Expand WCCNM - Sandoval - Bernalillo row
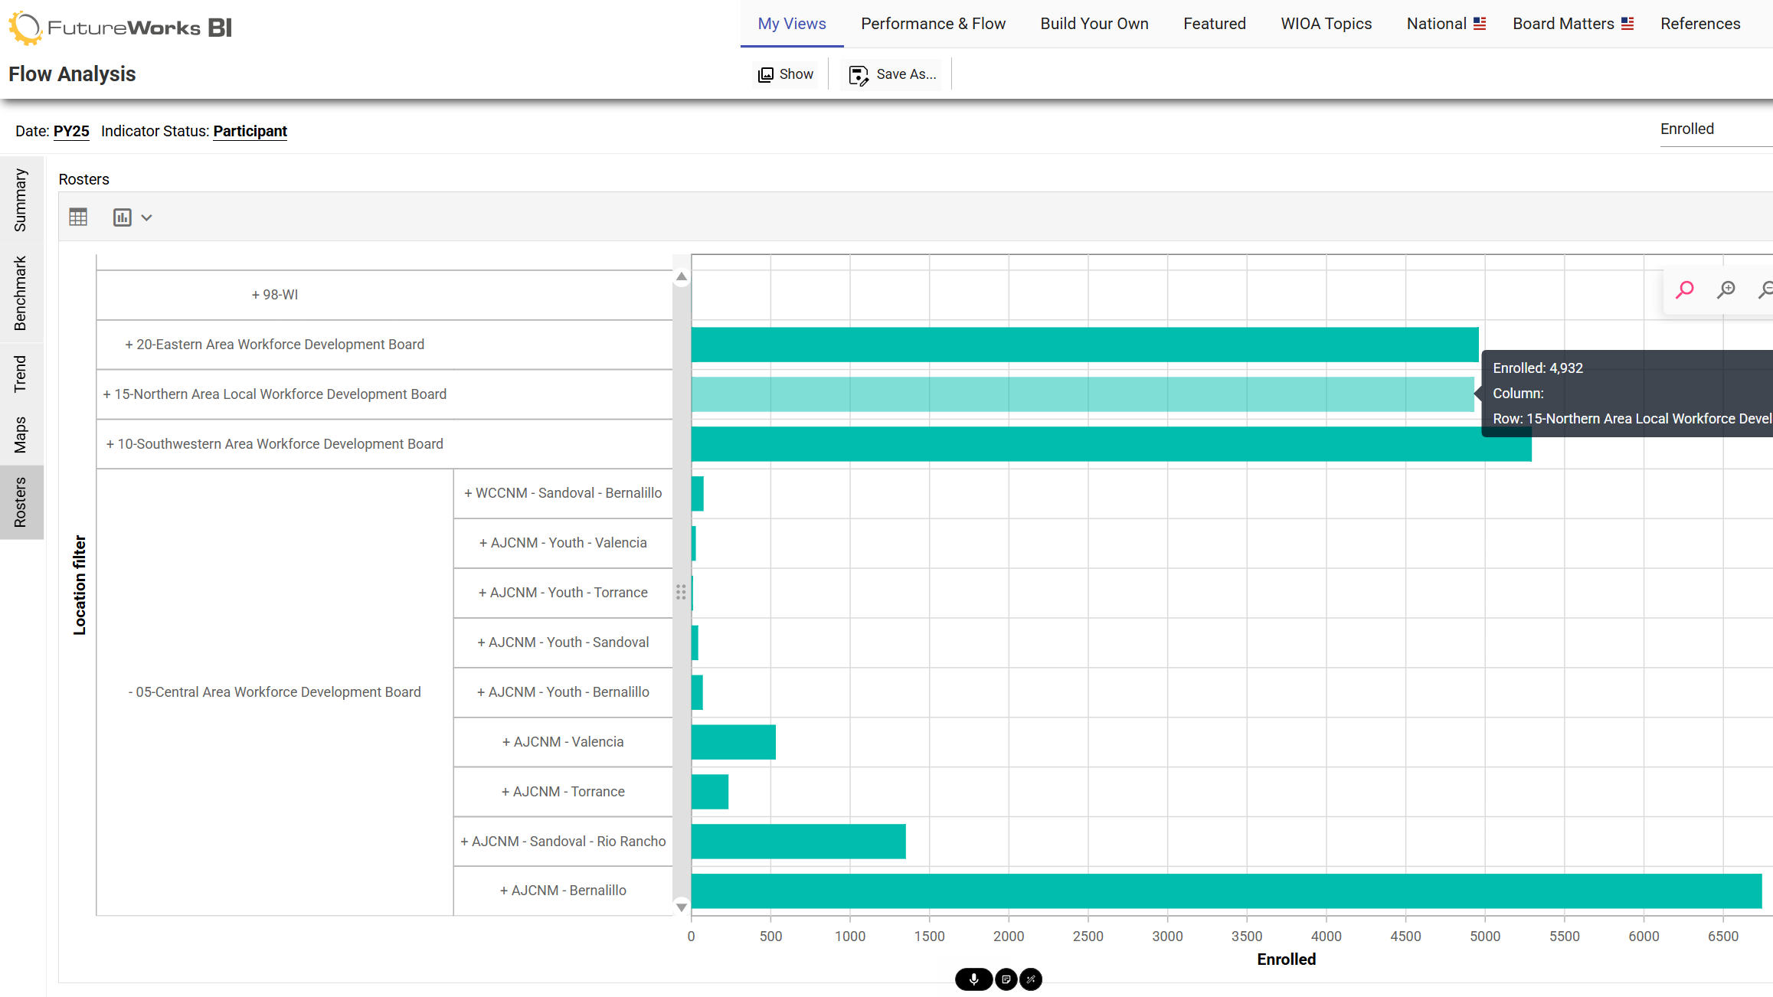This screenshot has height=997, width=1773. coord(563,493)
